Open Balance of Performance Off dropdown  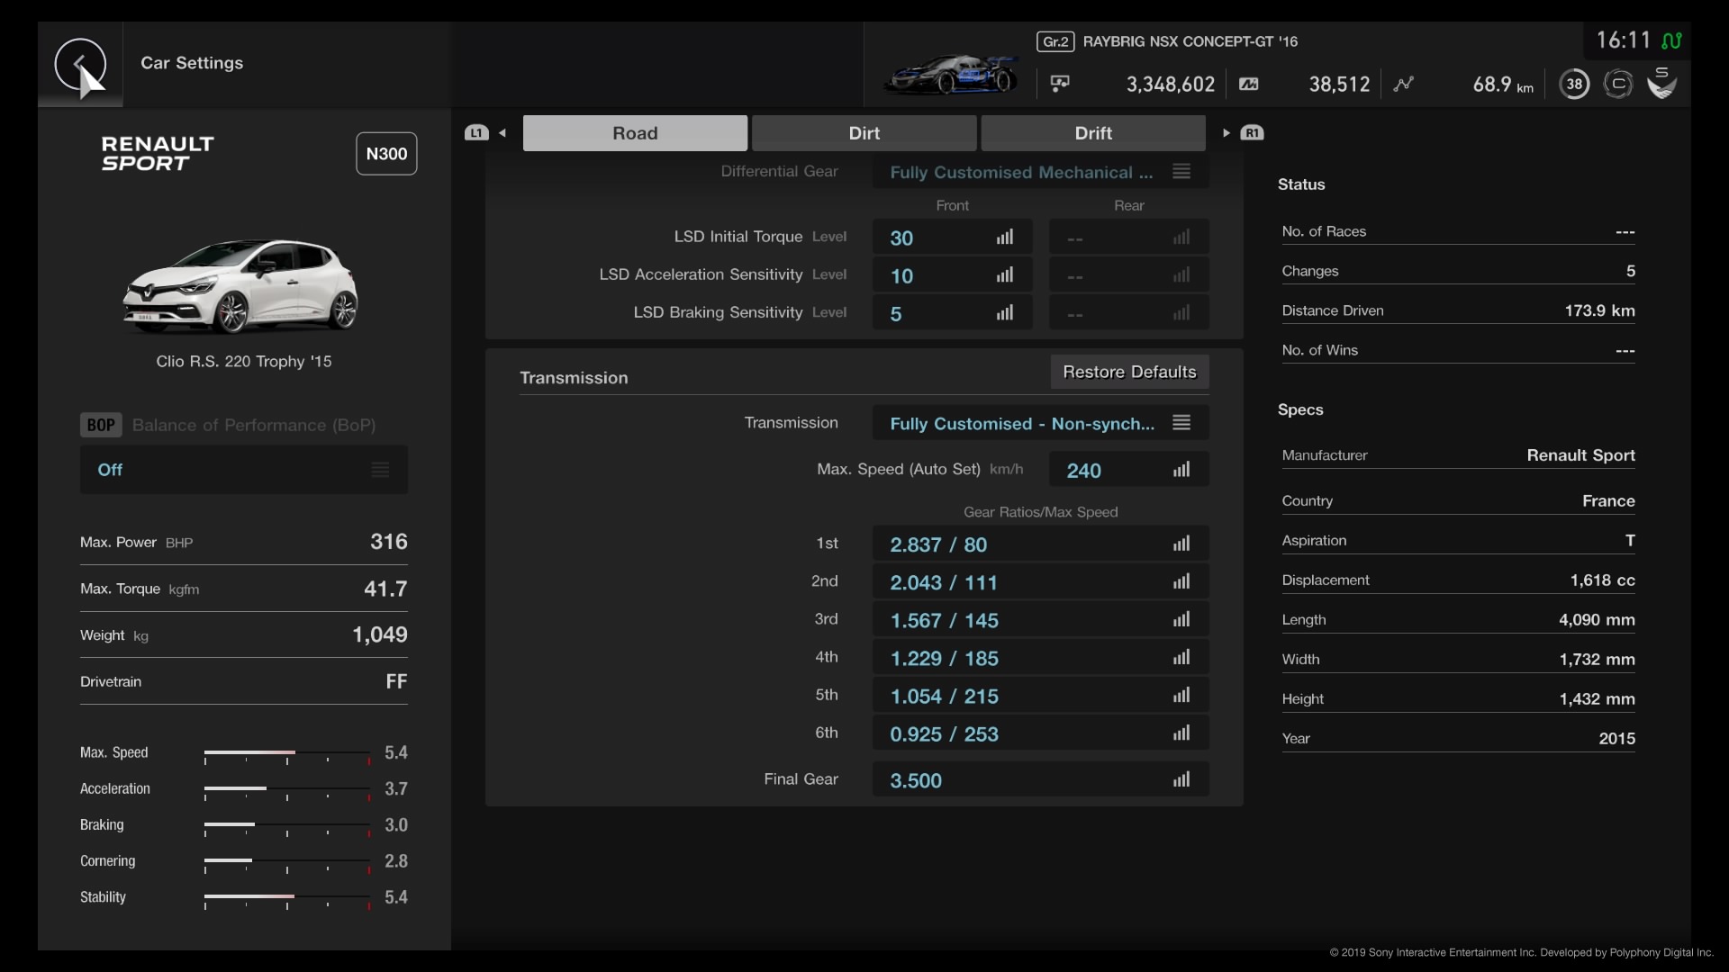coord(243,470)
